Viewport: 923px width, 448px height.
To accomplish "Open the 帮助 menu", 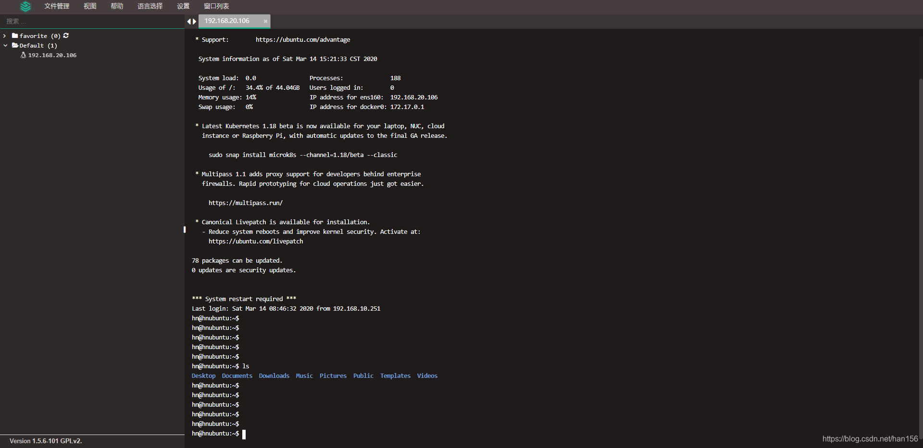I will tap(117, 6).
